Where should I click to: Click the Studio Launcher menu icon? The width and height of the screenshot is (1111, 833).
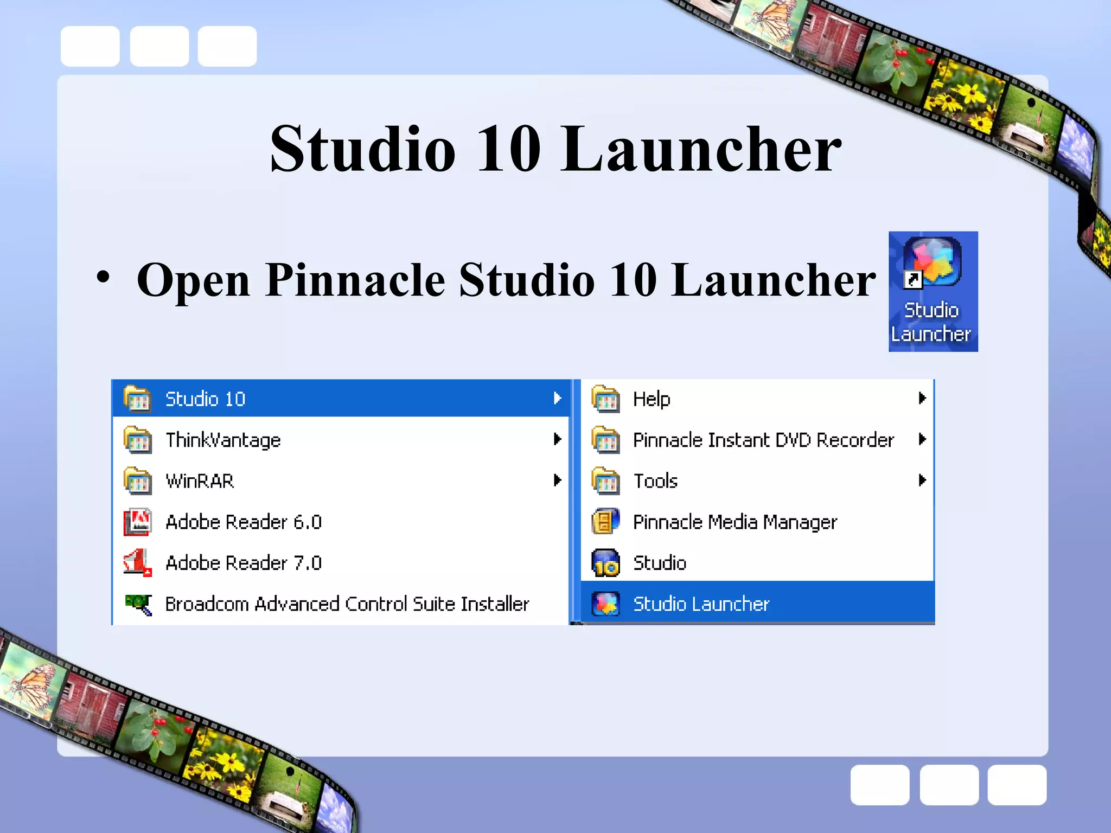[605, 604]
